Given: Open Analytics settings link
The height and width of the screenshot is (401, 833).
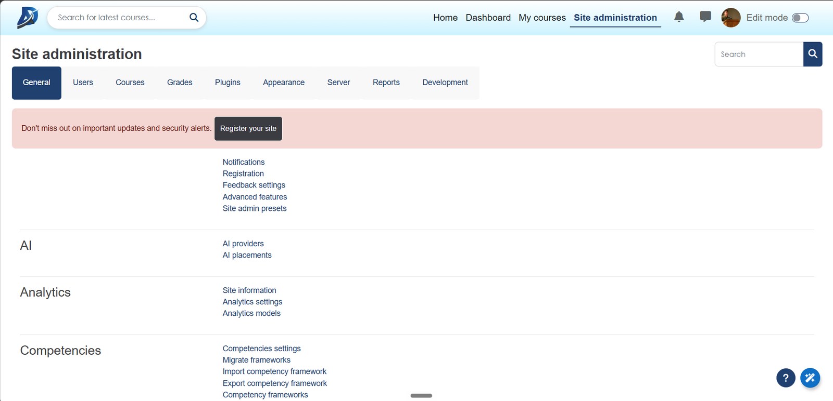Looking at the screenshot, I should tap(253, 302).
